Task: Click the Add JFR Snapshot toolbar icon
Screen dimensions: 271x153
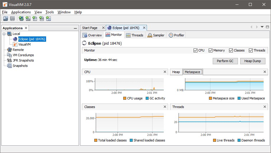Action: (42, 19)
